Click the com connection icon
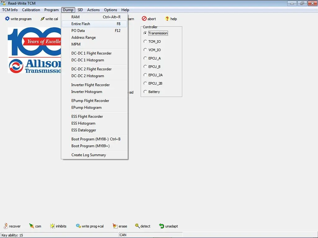The height and width of the screenshot is (238, 318). point(32,226)
